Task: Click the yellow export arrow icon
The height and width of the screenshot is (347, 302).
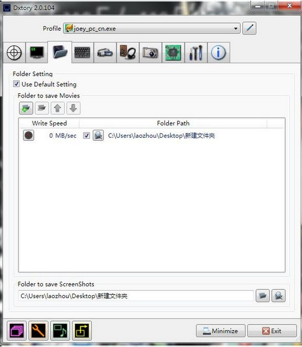Action: tap(82, 331)
